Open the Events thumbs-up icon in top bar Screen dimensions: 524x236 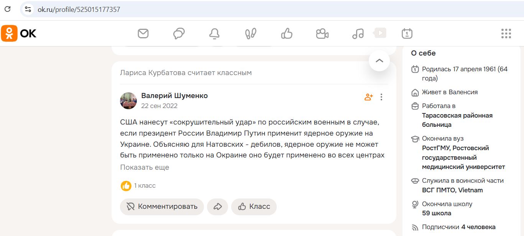pos(286,34)
